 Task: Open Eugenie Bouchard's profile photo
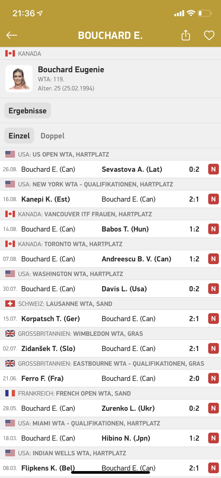coord(19,79)
